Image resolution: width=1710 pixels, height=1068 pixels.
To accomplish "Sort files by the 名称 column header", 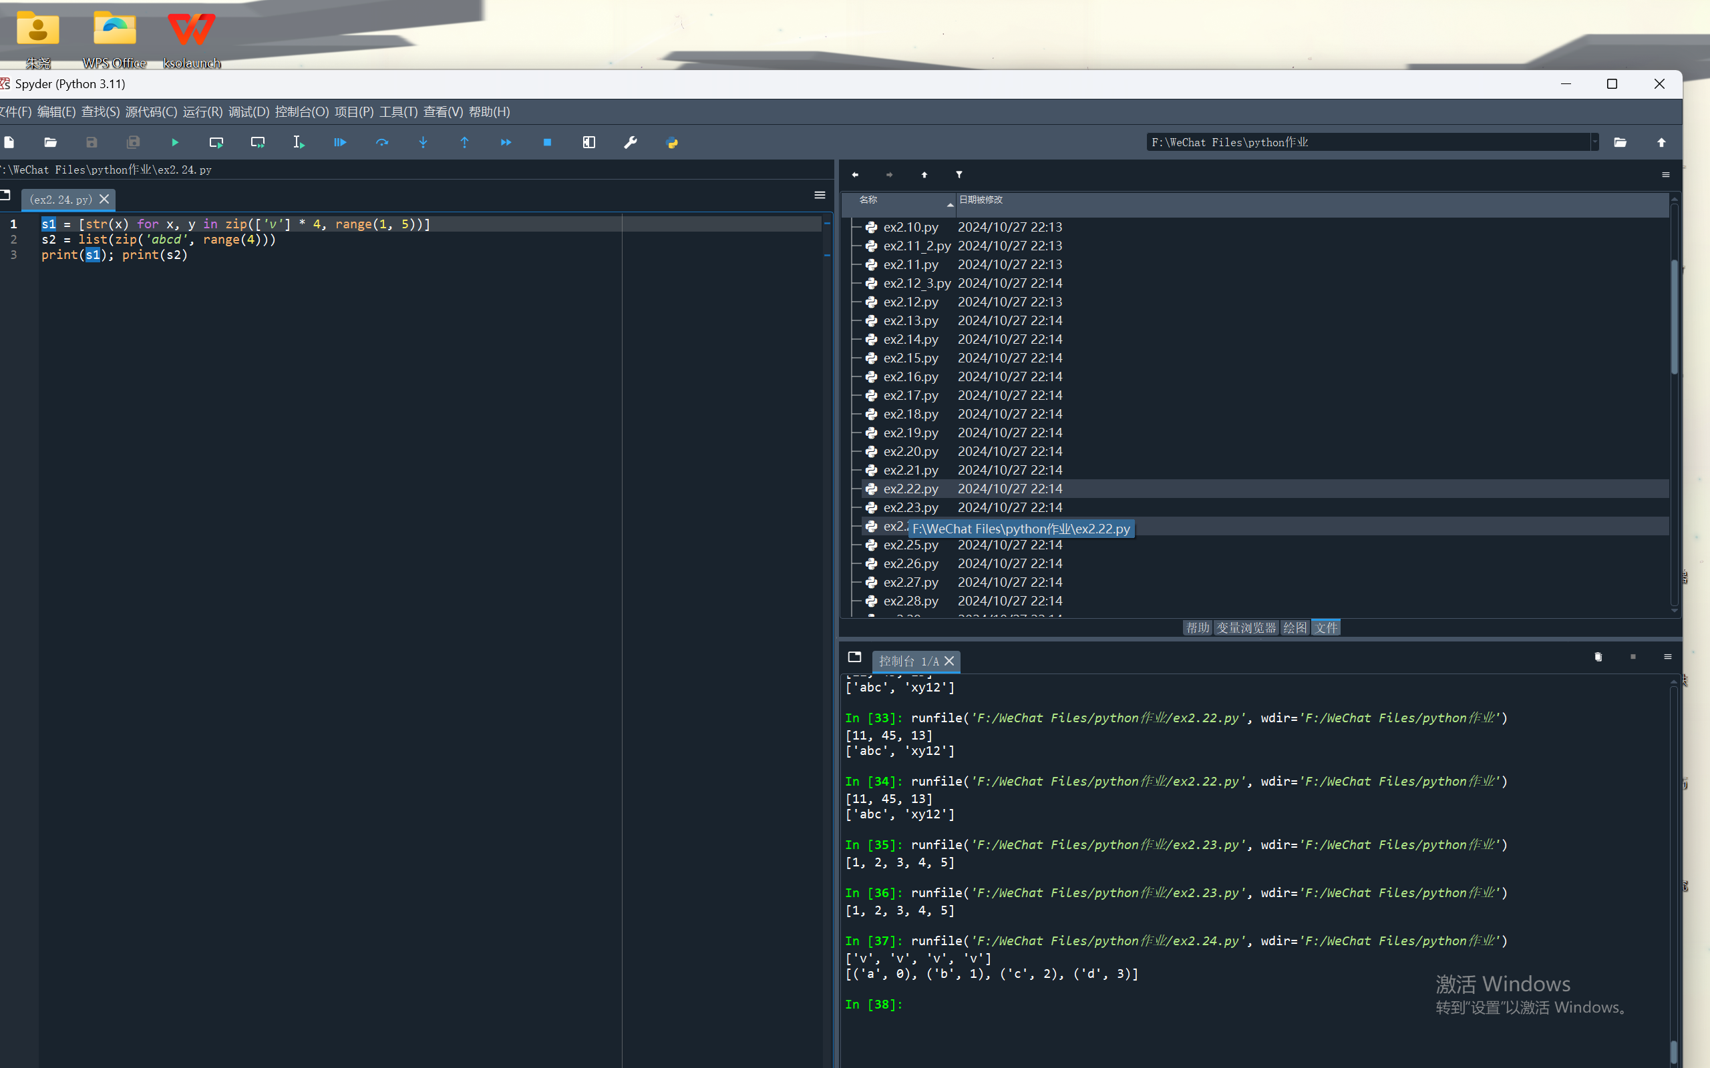I will pos(868,200).
